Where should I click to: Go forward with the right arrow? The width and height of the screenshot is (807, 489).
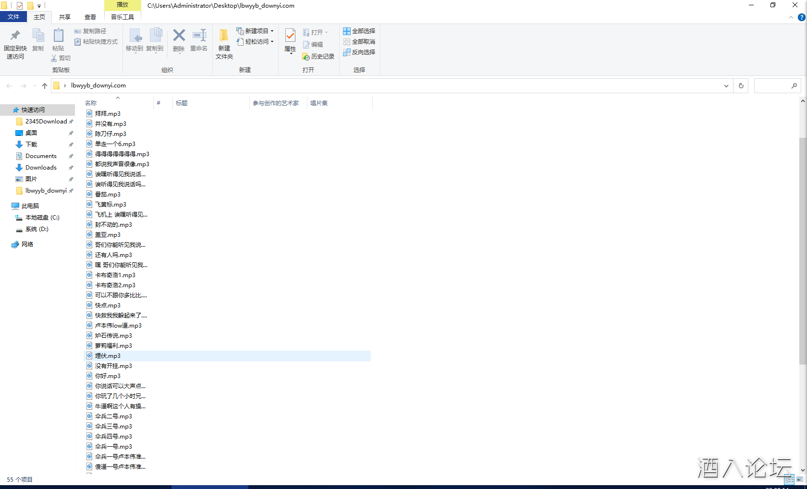click(x=23, y=86)
